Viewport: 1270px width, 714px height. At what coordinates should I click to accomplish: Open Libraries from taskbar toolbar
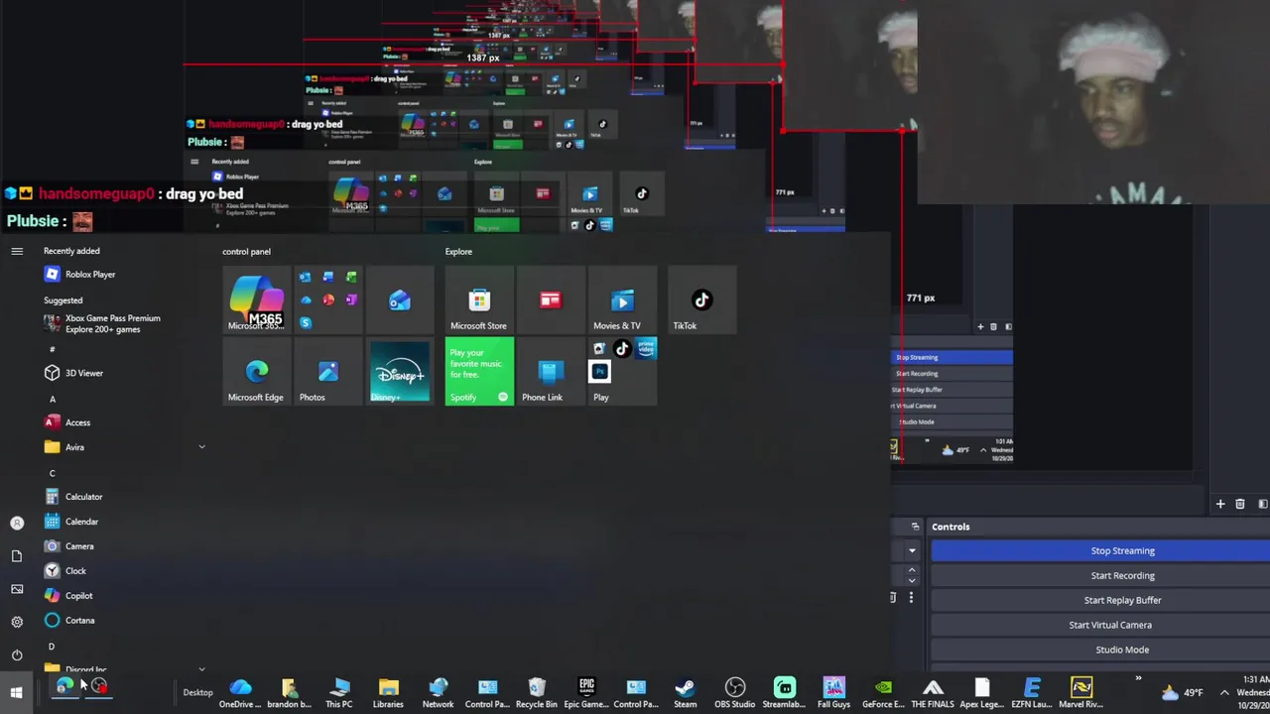pyautogui.click(x=388, y=693)
